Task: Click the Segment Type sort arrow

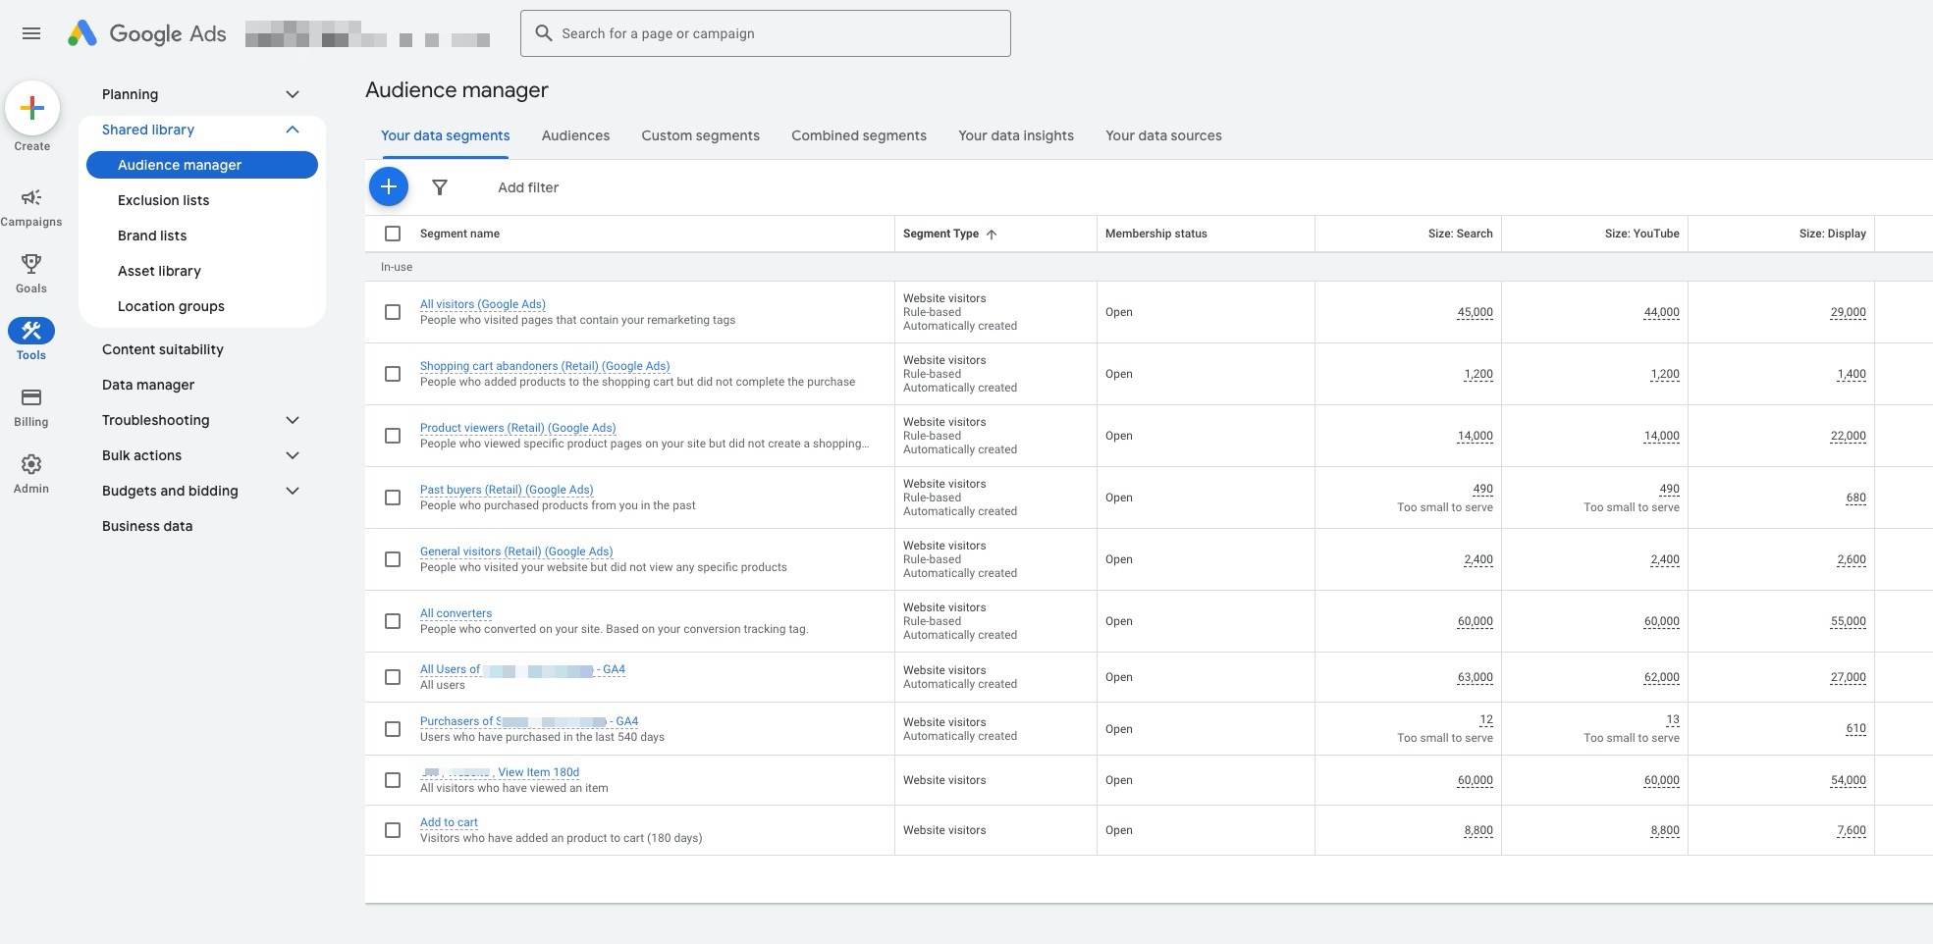Action: 992,235
